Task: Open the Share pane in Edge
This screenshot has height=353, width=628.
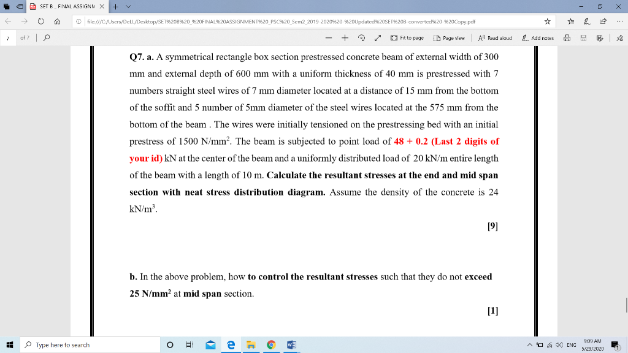Action: click(603, 21)
